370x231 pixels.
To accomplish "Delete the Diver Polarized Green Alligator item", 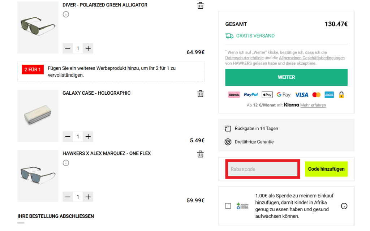I will point(200,5).
